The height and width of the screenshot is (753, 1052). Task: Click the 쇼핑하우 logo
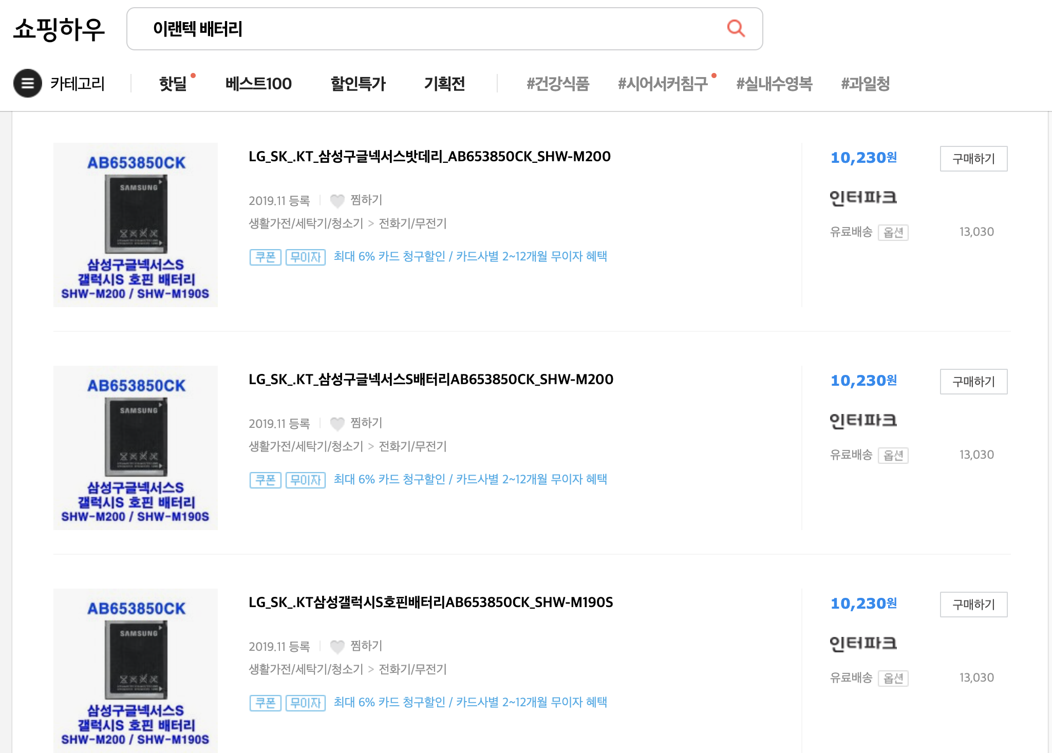(59, 29)
